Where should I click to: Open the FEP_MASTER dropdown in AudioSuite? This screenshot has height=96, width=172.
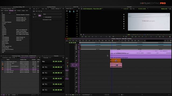click(x=53, y=17)
